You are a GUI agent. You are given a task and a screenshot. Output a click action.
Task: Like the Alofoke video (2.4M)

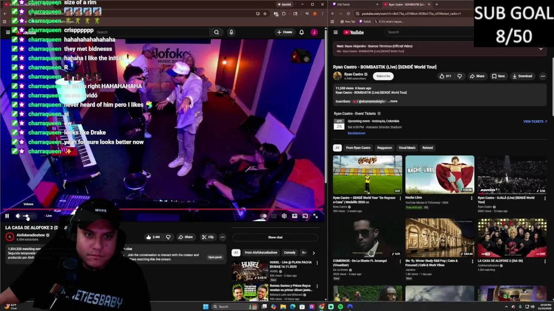click(x=153, y=237)
